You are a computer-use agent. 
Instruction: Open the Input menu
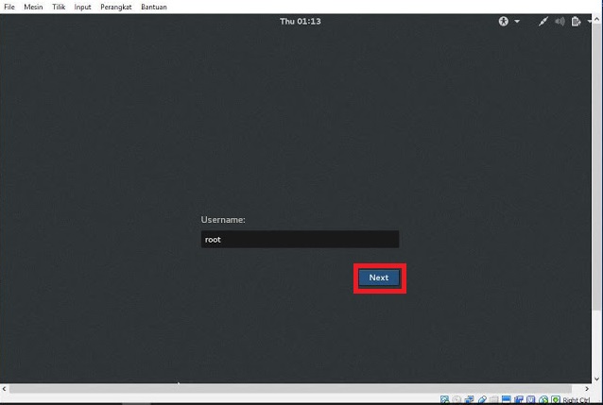[x=82, y=7]
